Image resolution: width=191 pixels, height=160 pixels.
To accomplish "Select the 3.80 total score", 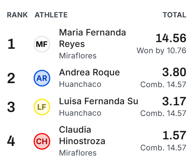I will (174, 72).
